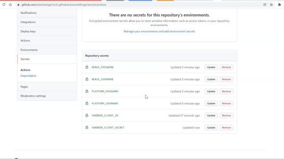Remove the SANDBOX_CLIENT_ID secret
284x159 pixels.
click(x=226, y=116)
